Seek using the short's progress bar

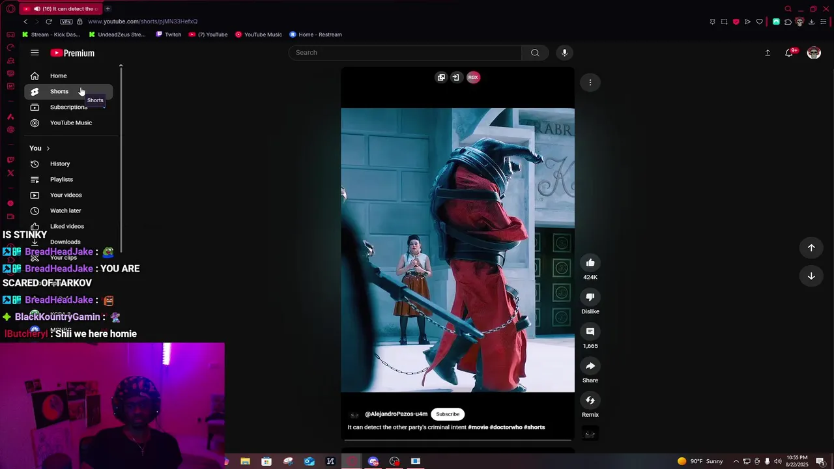click(x=457, y=440)
